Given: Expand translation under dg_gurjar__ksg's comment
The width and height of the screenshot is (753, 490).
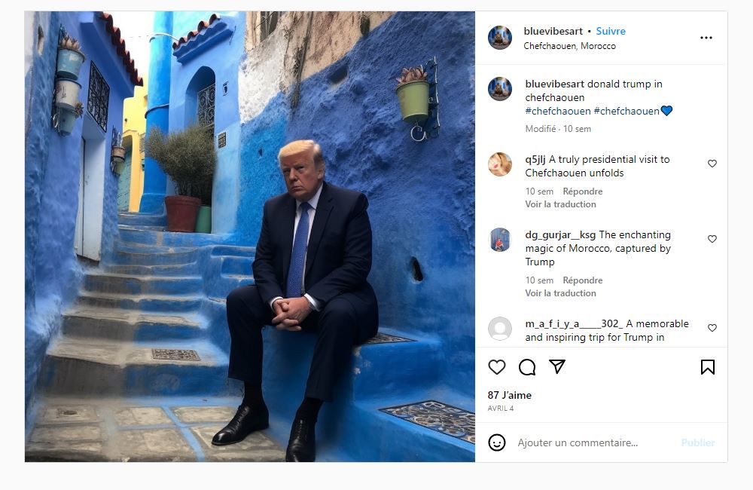Looking at the screenshot, I should pos(560,292).
